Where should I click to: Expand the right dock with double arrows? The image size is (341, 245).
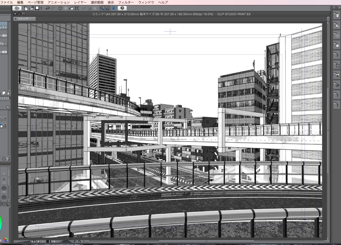tap(339, 7)
